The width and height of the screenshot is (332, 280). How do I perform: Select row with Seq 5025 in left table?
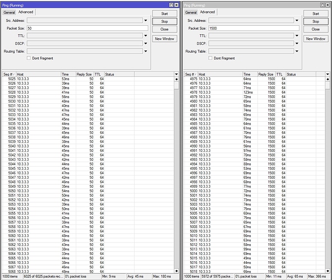click(x=88, y=79)
